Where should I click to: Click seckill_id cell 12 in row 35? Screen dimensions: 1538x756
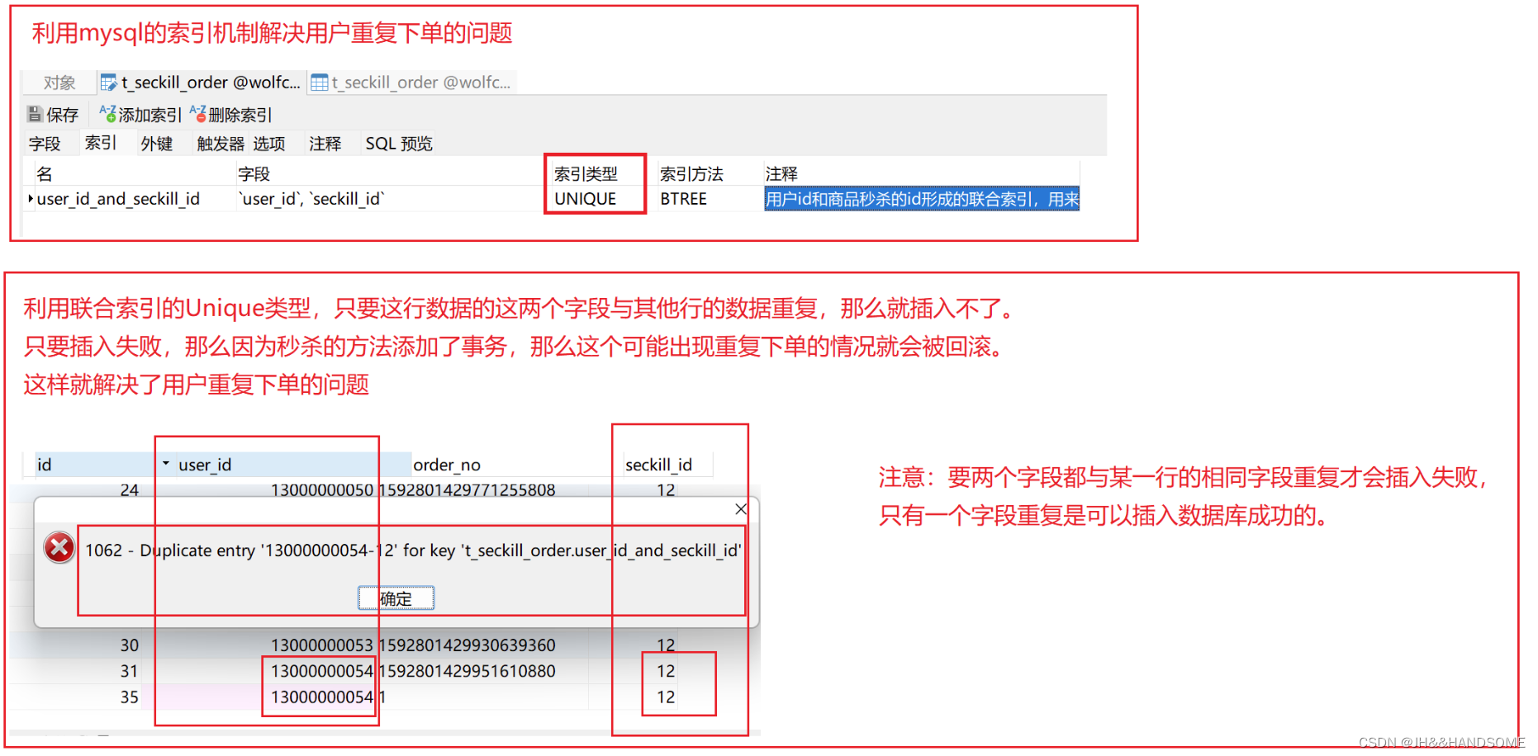[x=666, y=697]
